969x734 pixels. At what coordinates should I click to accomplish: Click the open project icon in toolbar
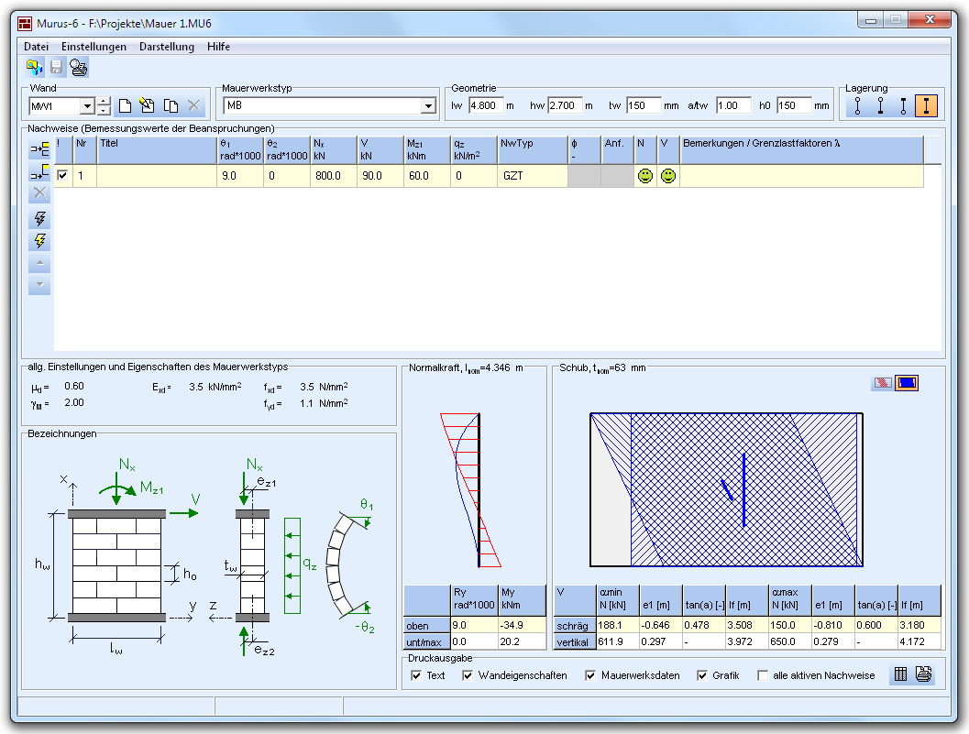coord(35,67)
